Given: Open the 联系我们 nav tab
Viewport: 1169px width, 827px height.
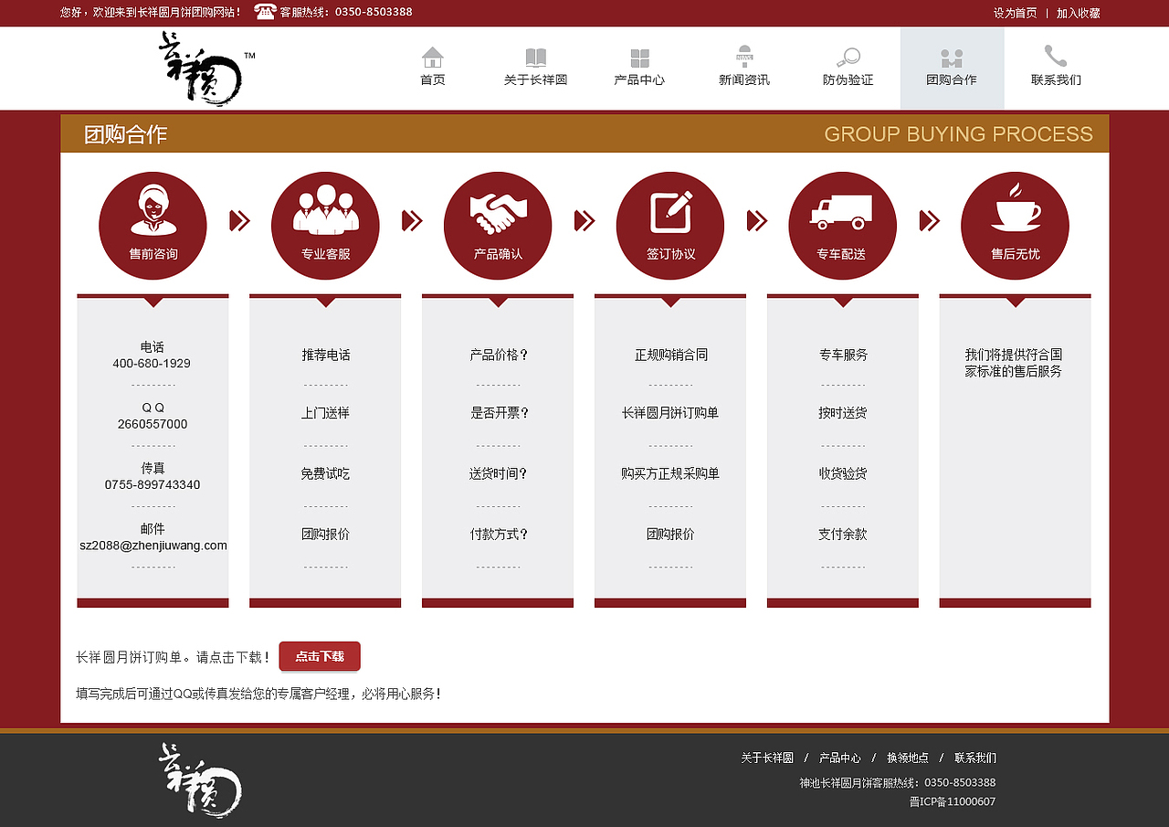Looking at the screenshot, I should click(1056, 69).
